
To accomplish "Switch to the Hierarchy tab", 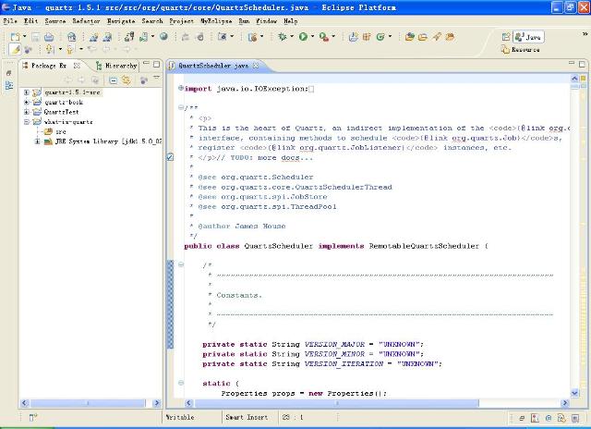I will pos(120,67).
